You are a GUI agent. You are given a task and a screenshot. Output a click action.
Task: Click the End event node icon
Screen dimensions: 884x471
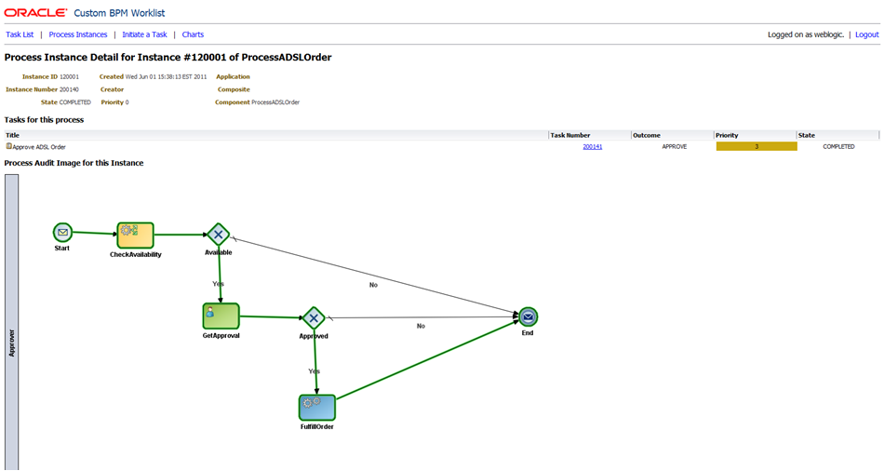tap(528, 316)
